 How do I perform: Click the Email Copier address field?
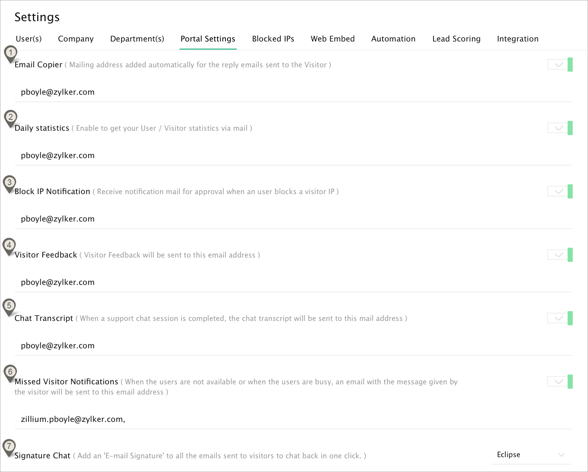274,92
